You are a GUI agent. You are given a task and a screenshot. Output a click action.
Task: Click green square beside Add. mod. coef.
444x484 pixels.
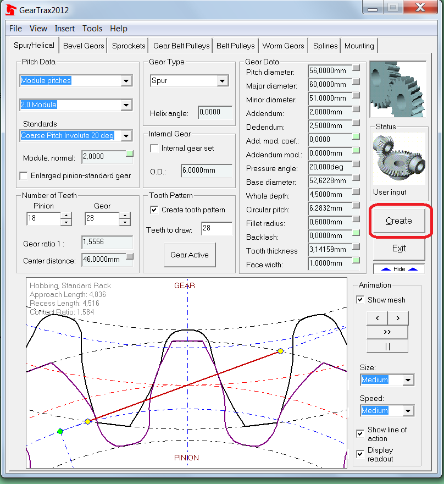pos(356,136)
